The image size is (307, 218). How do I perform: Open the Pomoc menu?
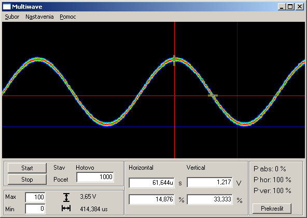(68, 17)
